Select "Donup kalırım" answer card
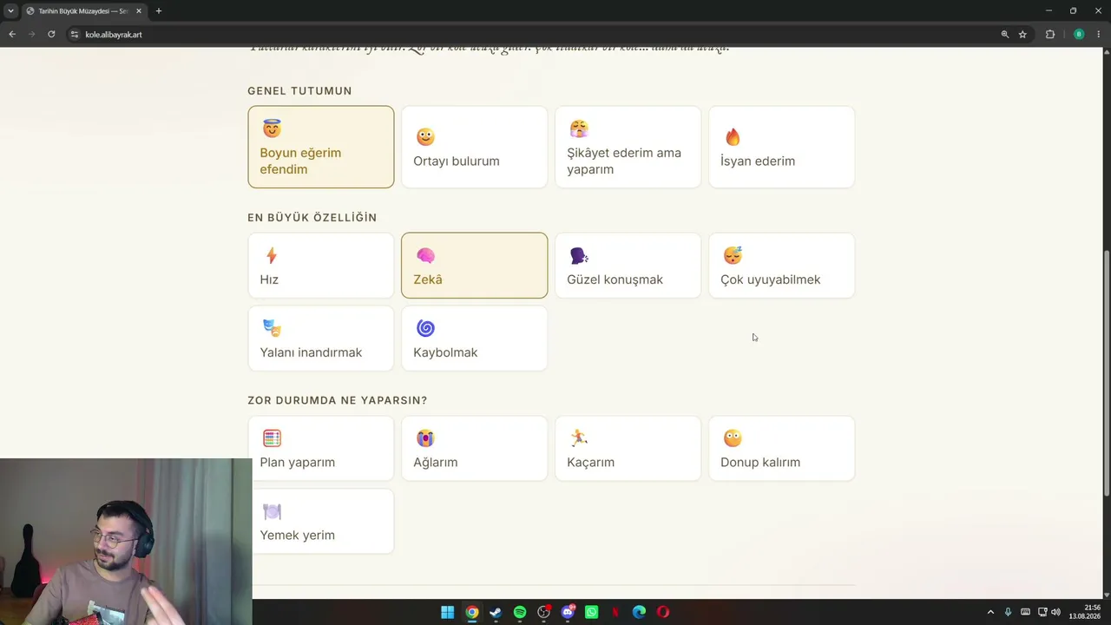1111x625 pixels. coord(781,448)
